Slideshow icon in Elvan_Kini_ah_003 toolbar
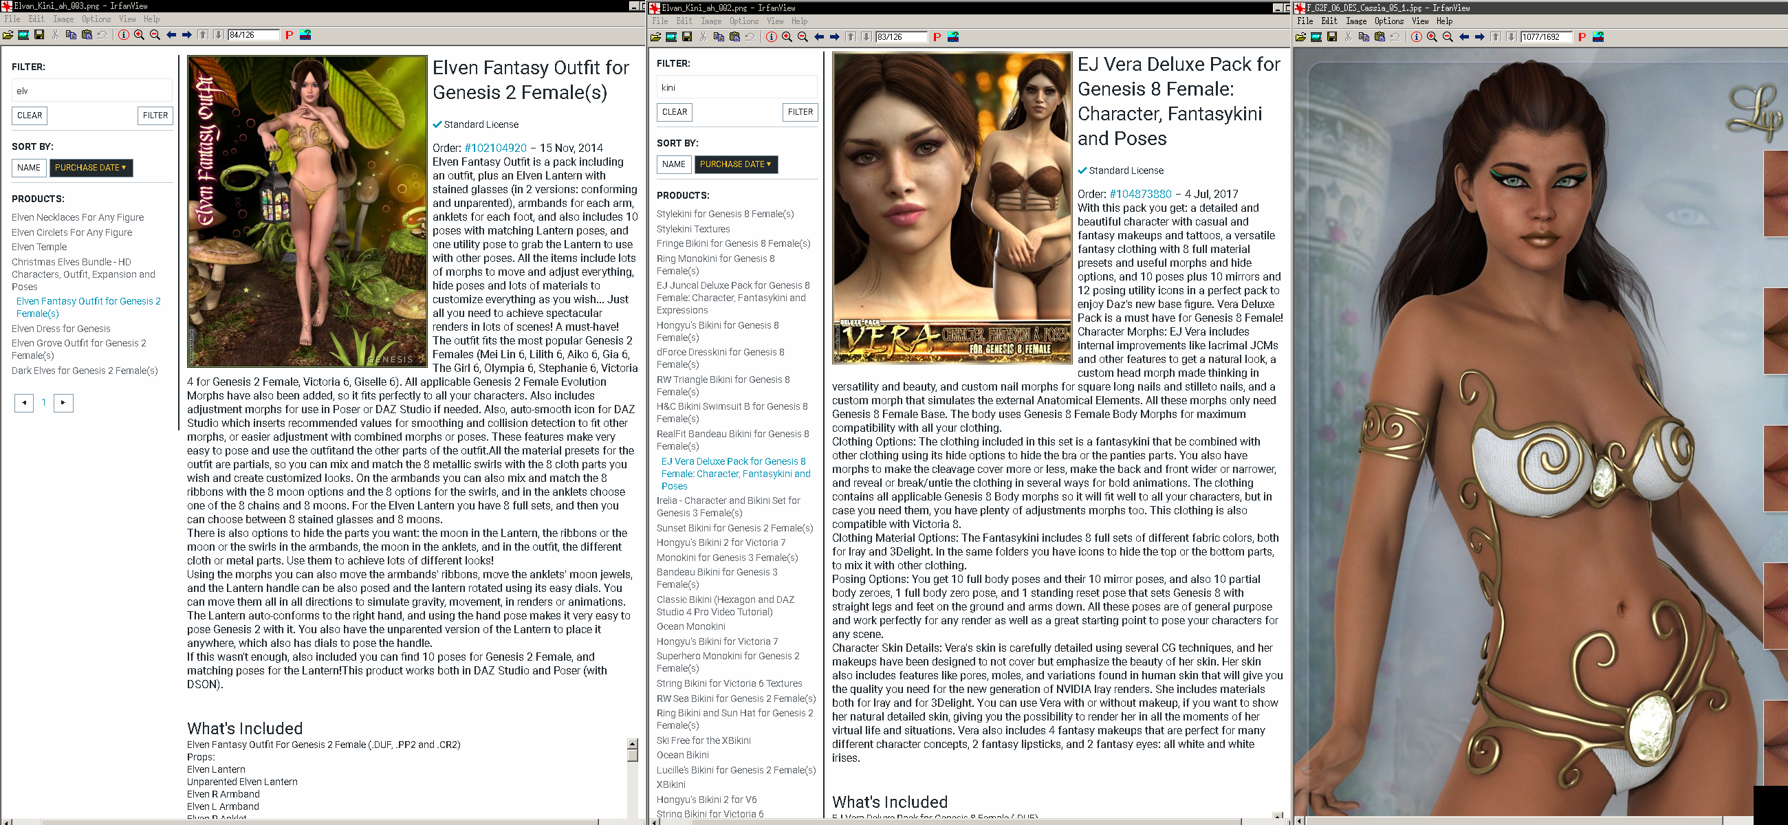The width and height of the screenshot is (1788, 825). coord(23,34)
